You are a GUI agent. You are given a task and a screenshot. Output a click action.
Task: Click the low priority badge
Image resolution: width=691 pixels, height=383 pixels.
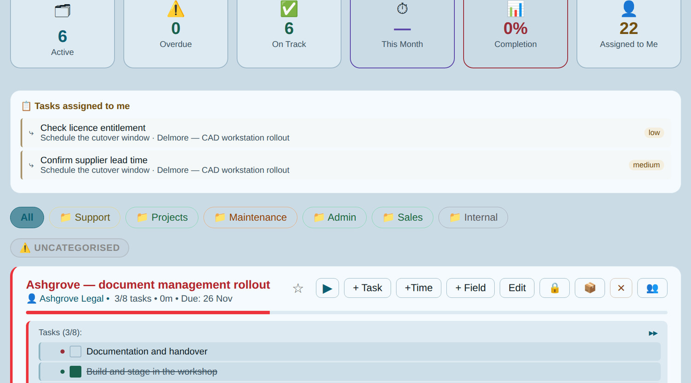[654, 133]
